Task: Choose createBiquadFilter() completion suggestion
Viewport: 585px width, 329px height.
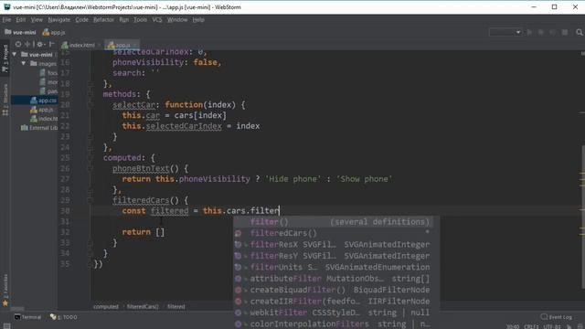Action: tap(333, 290)
